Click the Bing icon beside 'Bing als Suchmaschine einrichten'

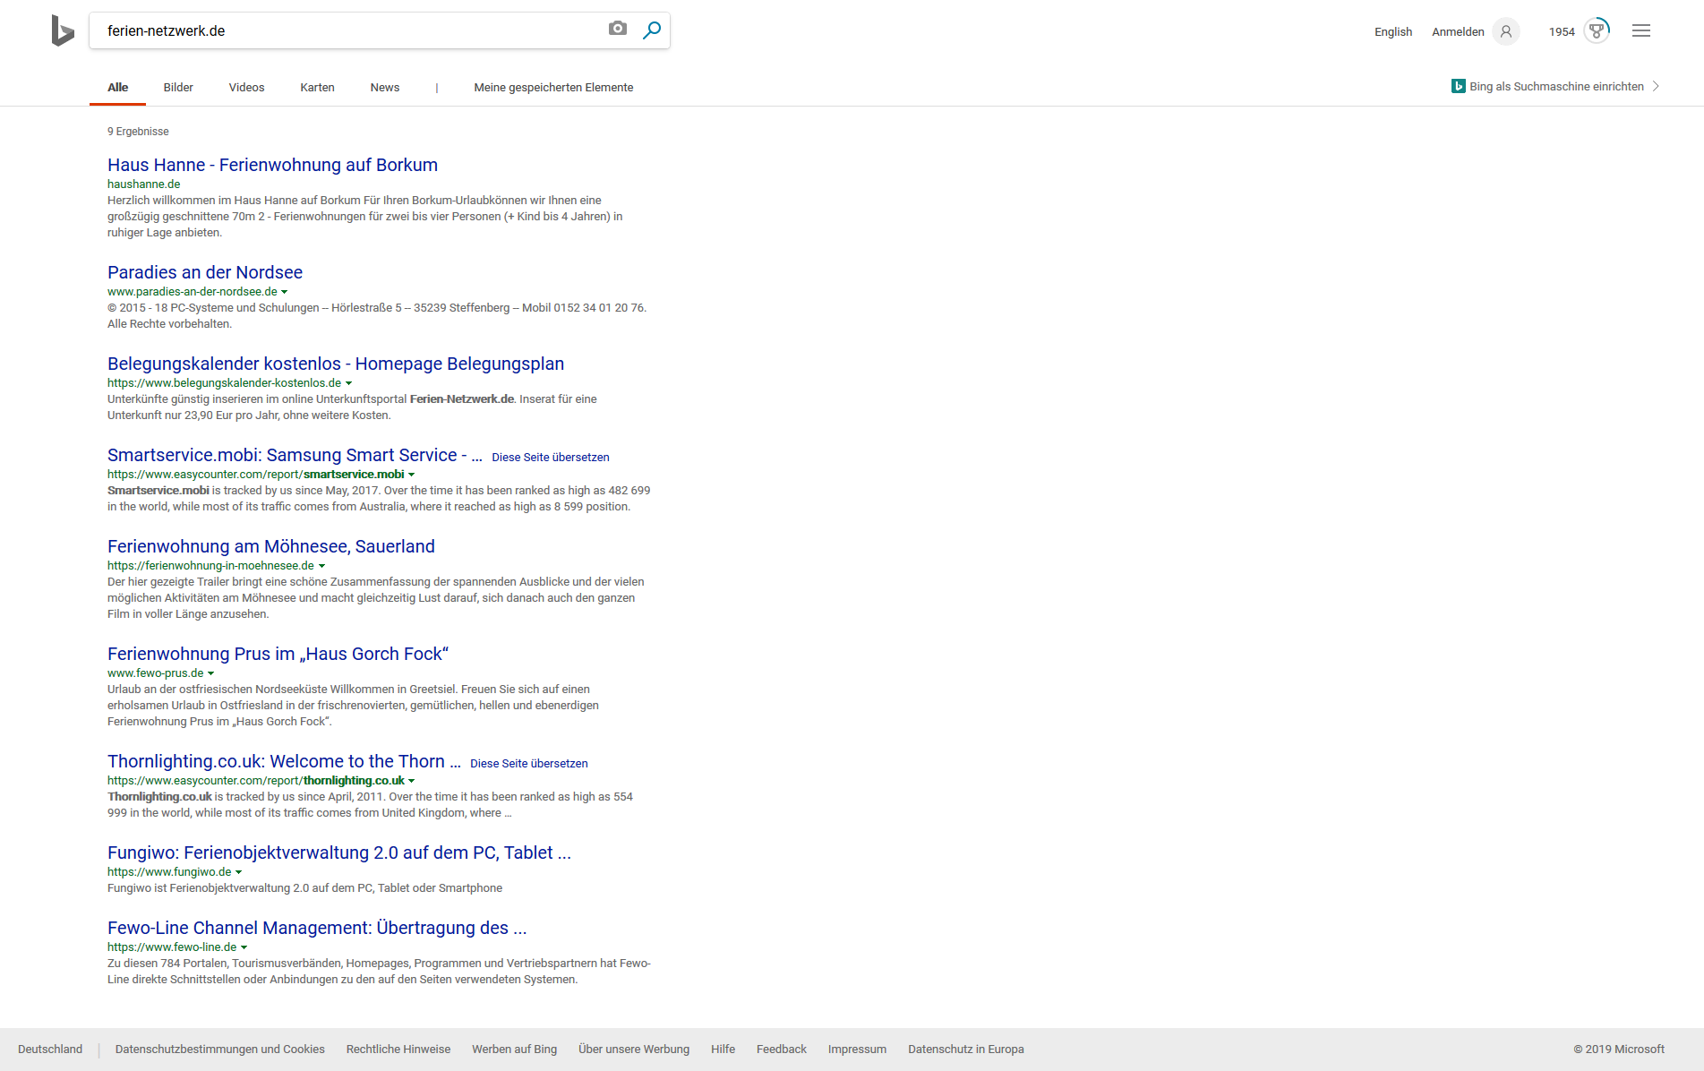click(x=1458, y=86)
